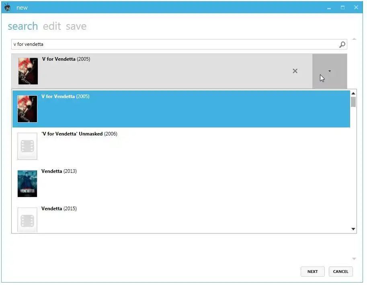Viewport: 367px width, 285px height.
Task: Select 'V for Vendetta' Unmasked (2006) result
Action: click(x=181, y=146)
